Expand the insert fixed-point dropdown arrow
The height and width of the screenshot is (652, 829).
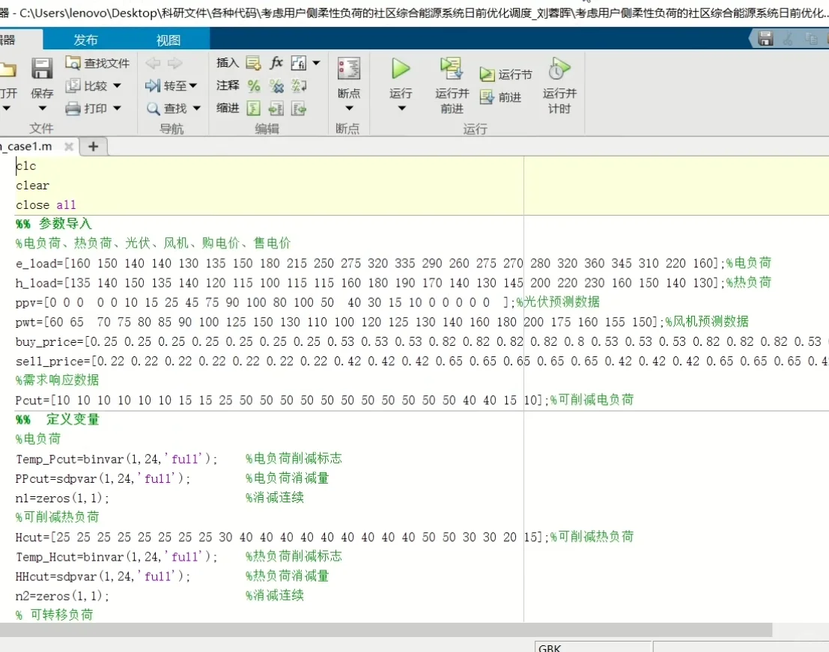pos(316,63)
